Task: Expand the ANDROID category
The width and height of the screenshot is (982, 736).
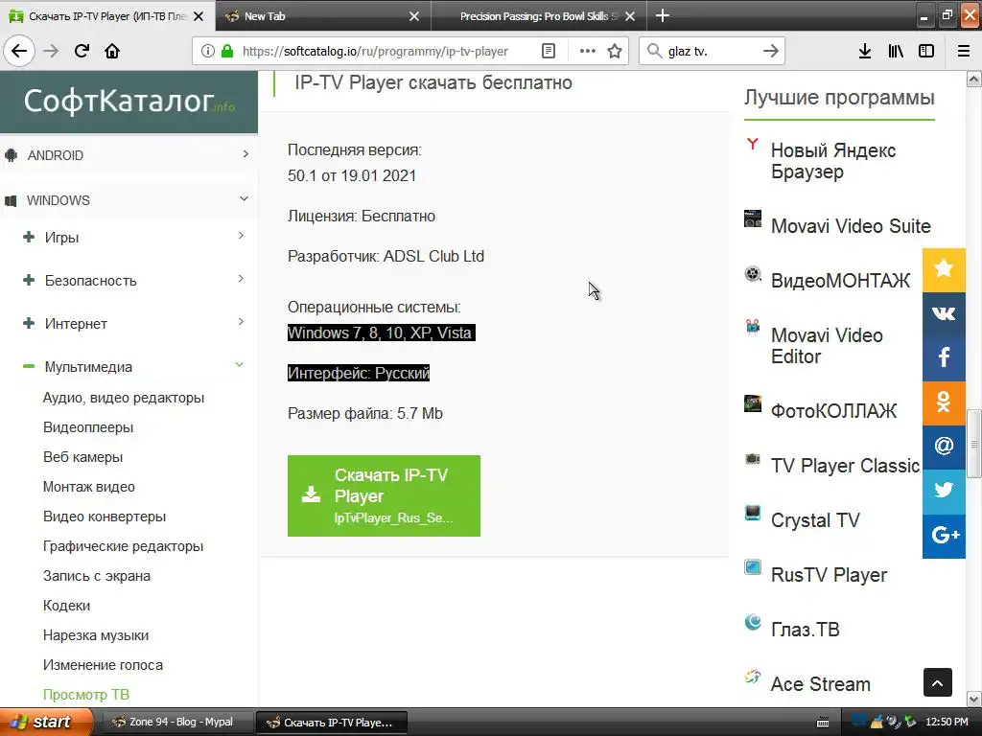Action: pyautogui.click(x=129, y=155)
